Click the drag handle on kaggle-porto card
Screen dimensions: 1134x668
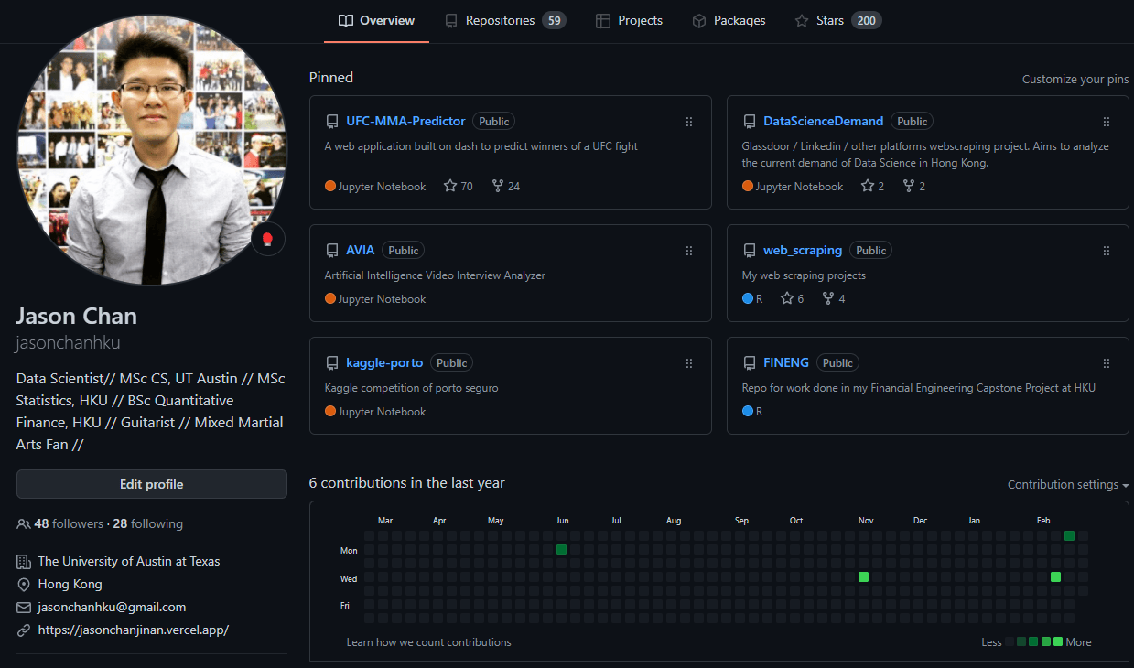point(689,363)
